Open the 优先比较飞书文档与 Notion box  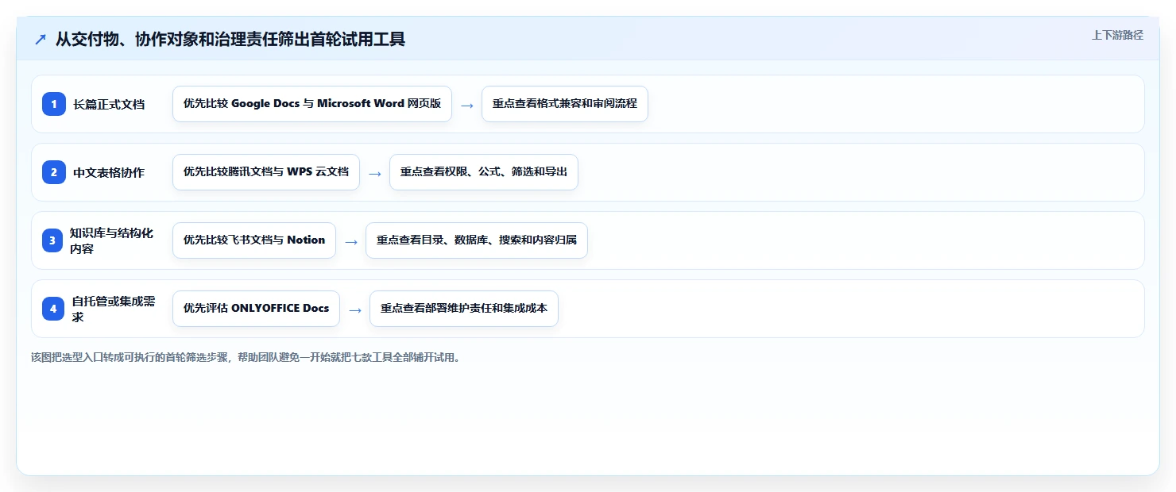[x=254, y=240]
